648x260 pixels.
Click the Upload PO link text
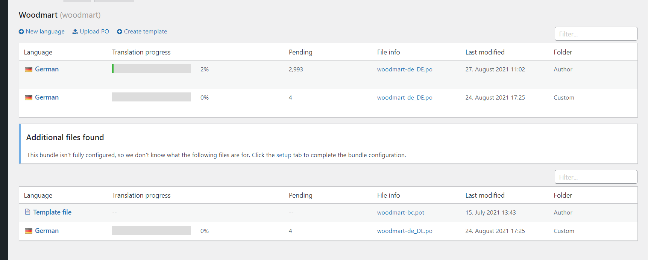click(x=94, y=32)
